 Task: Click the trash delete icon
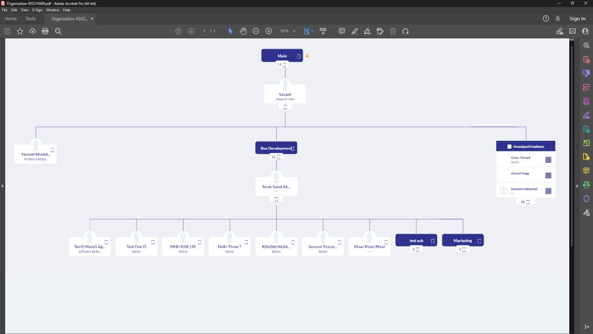393,31
